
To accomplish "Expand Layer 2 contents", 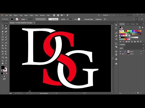I will pyautogui.click(x=126, y=54).
